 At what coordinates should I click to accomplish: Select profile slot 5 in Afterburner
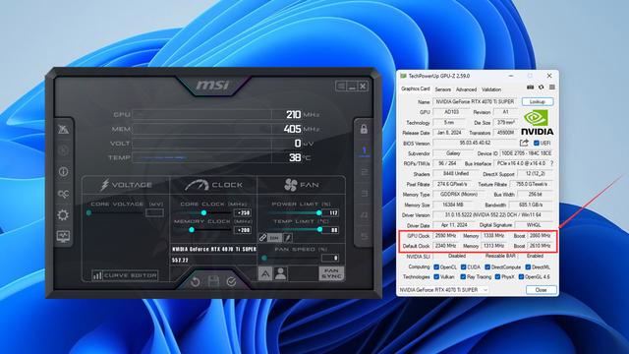click(x=364, y=236)
